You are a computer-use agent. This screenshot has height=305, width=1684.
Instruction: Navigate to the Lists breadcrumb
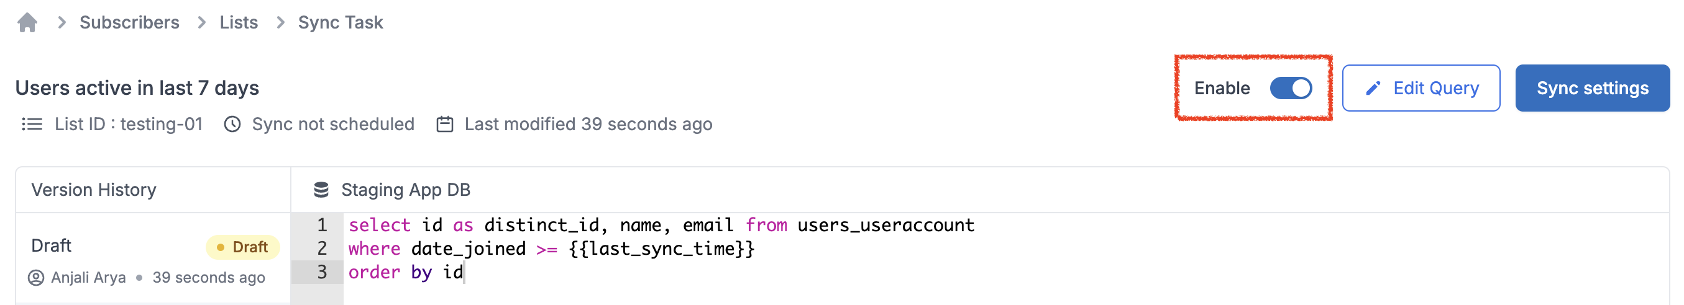[x=239, y=23]
